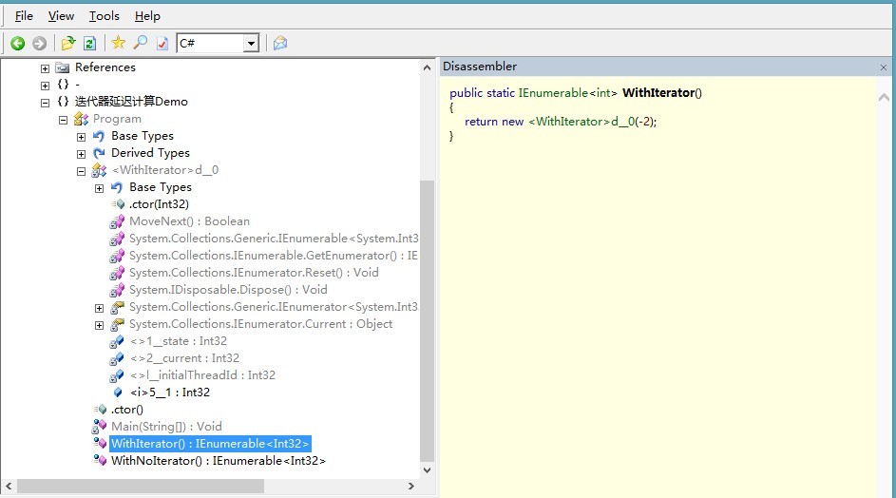Select the IEnumerator.Reset() : Void row
This screenshot has width=896, height=498.
[254, 273]
